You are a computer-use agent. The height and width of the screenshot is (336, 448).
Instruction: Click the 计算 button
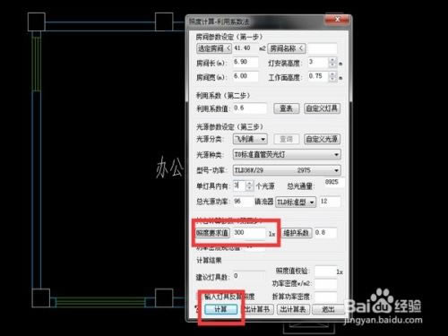click(x=221, y=309)
